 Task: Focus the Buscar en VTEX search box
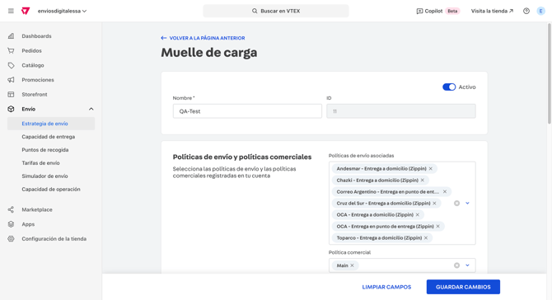pyautogui.click(x=276, y=11)
